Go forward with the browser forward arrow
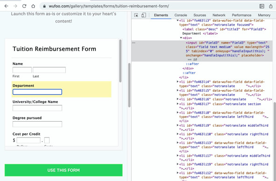 pos(15,6)
